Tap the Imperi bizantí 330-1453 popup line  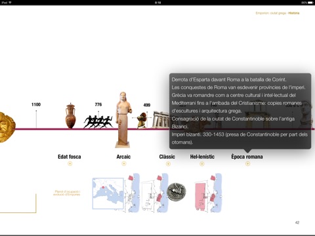point(240,138)
